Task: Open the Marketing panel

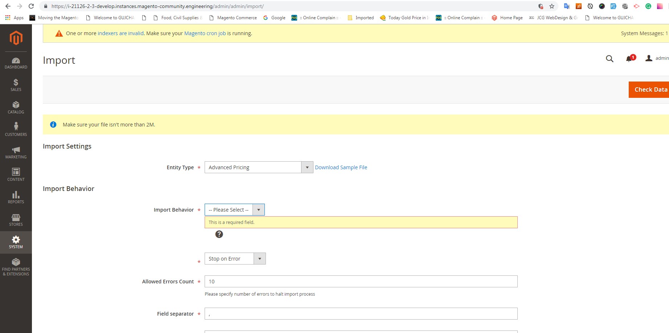Action: (x=16, y=152)
